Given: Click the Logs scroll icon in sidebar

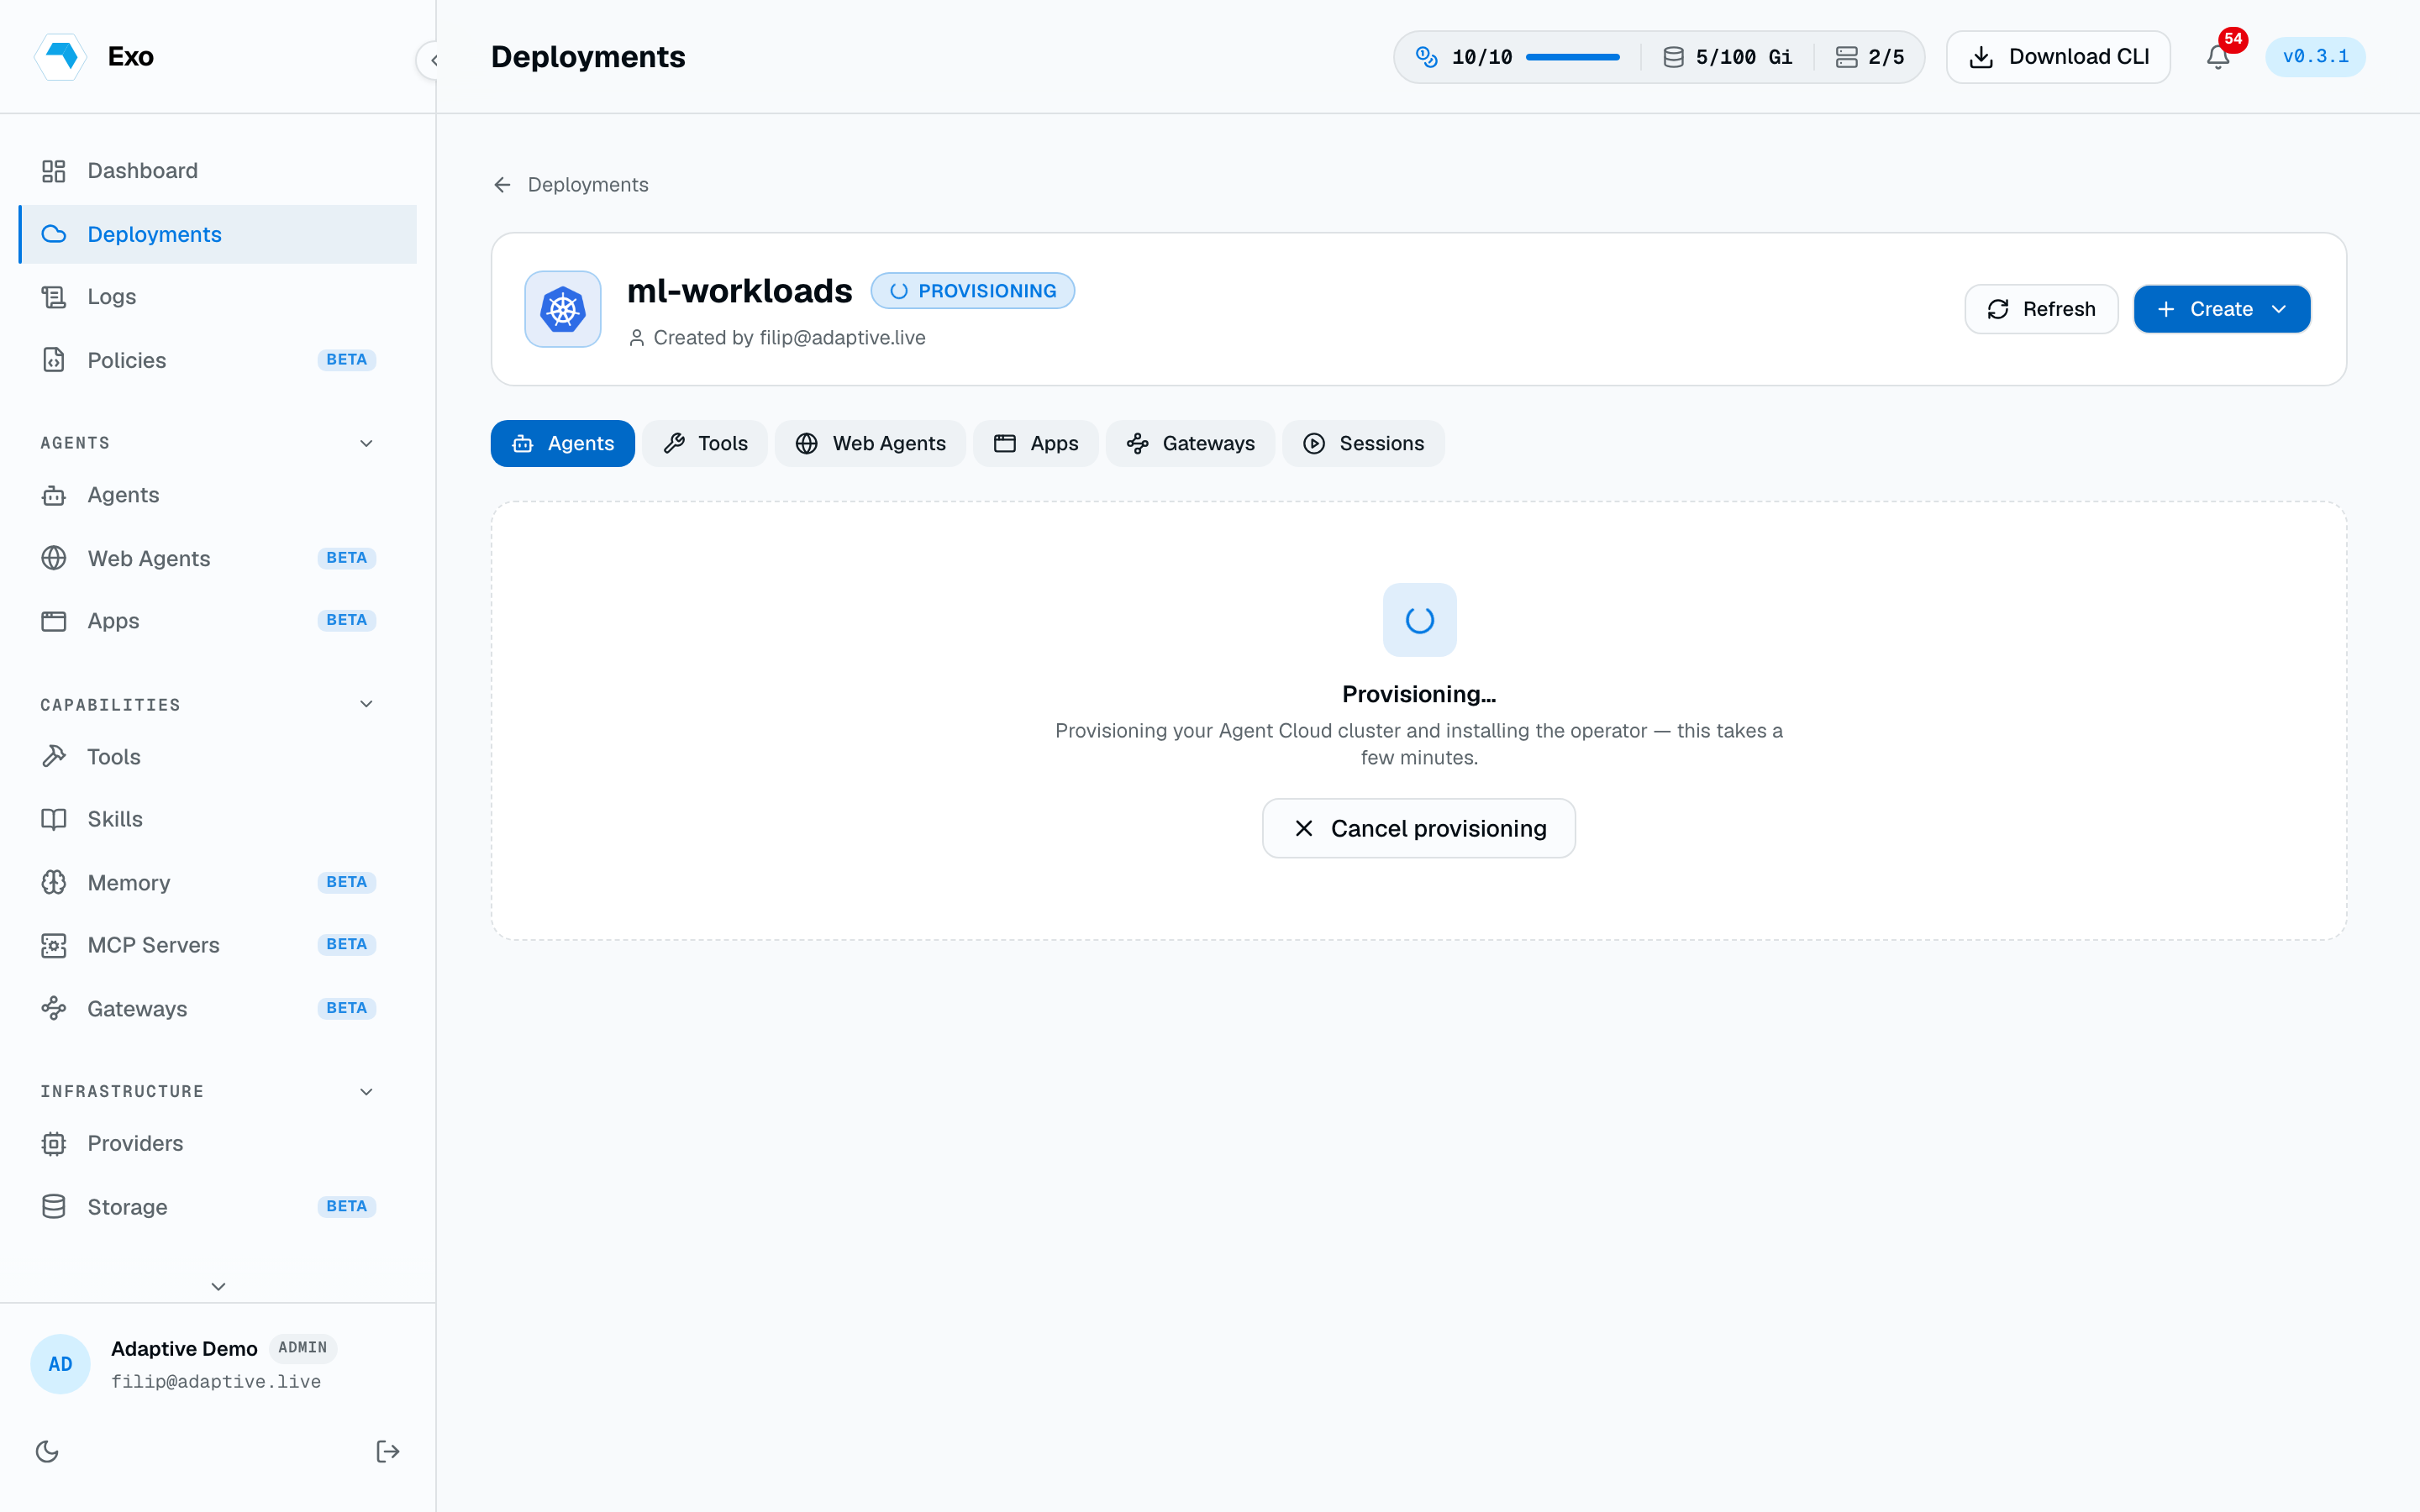Looking at the screenshot, I should 54,297.
